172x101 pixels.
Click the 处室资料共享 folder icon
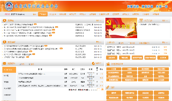(108, 64)
